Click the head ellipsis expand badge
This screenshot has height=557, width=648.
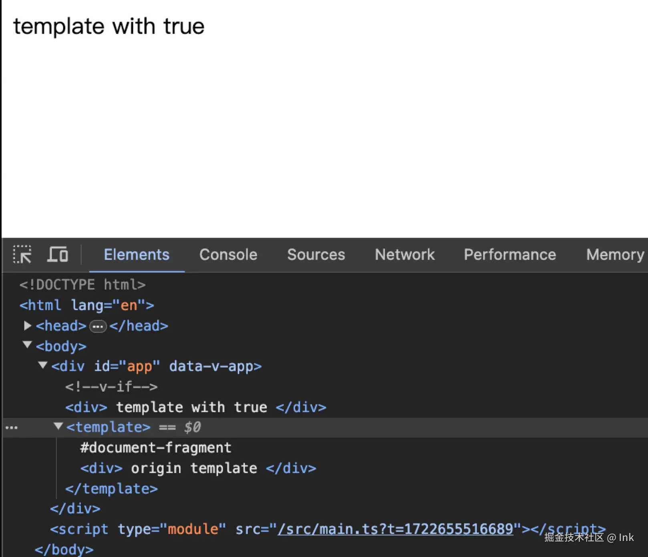(98, 327)
